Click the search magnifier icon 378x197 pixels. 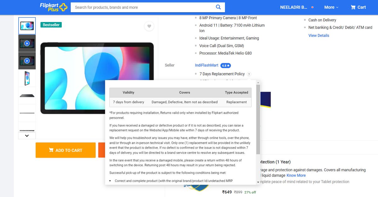219,7
